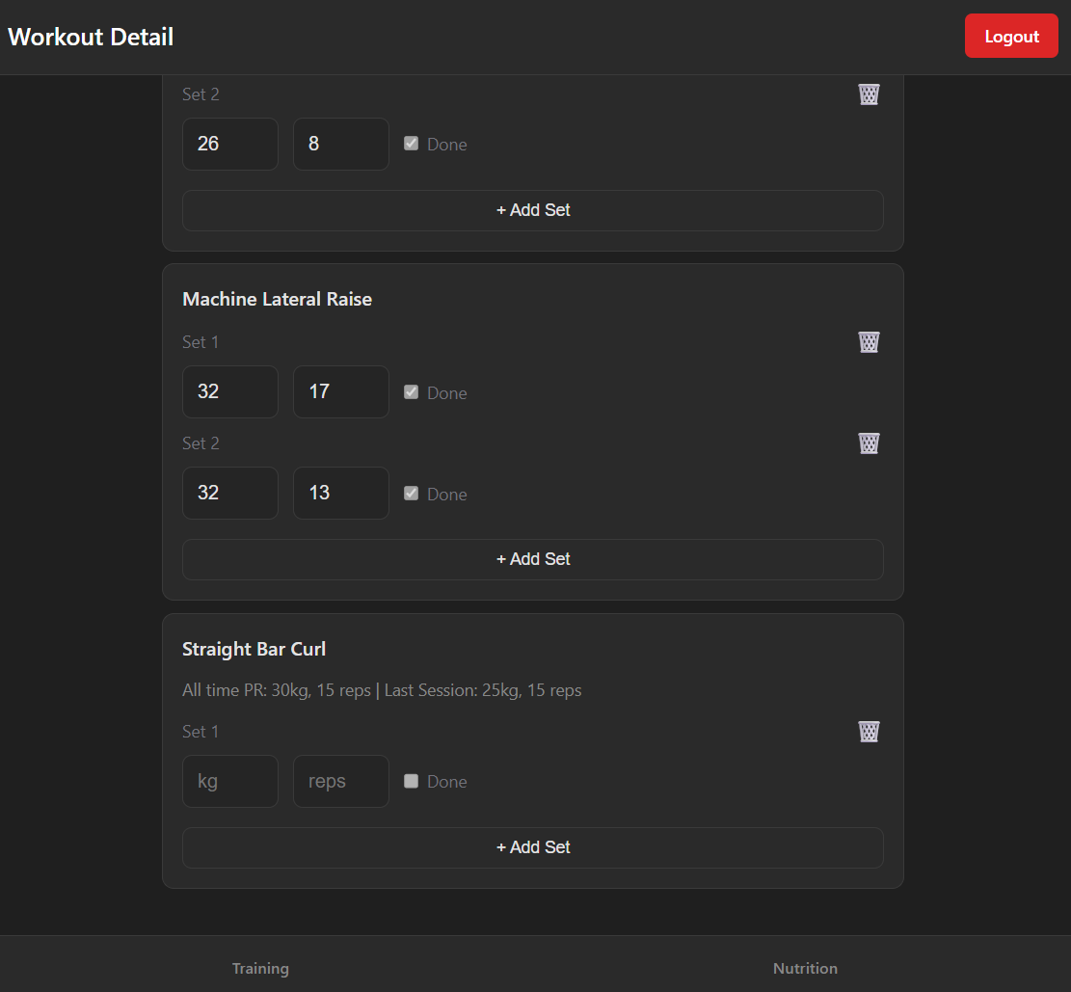The height and width of the screenshot is (992, 1071).
Task: Add a set to Straight Bar Curl
Action: 533,847
